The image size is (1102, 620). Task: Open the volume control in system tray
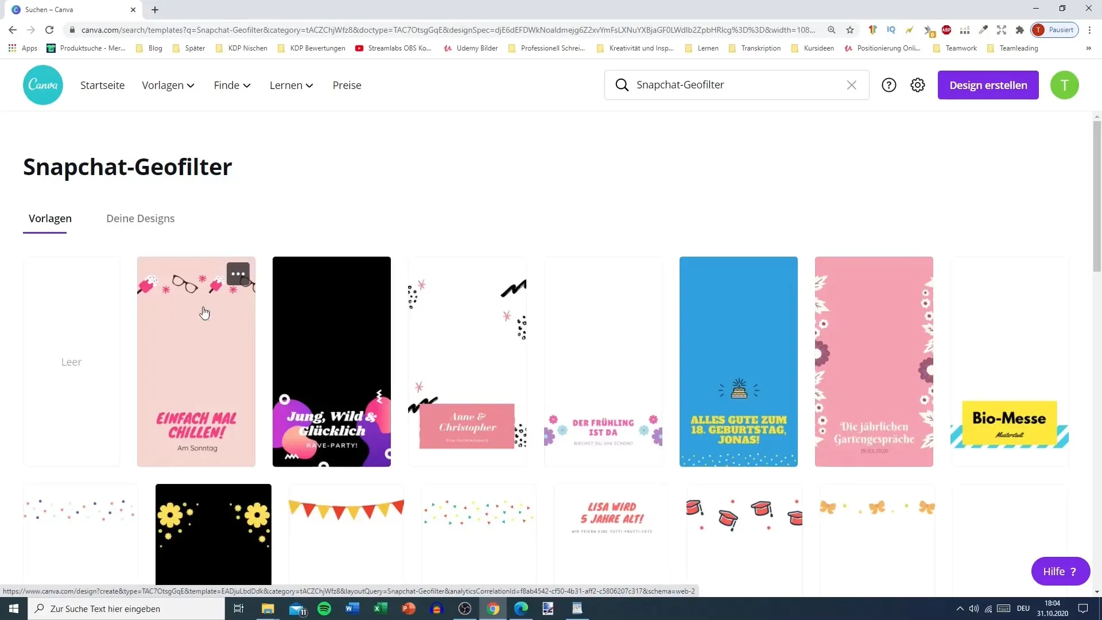click(974, 609)
